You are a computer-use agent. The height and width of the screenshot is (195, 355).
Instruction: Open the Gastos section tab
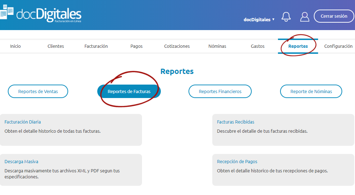(257, 46)
